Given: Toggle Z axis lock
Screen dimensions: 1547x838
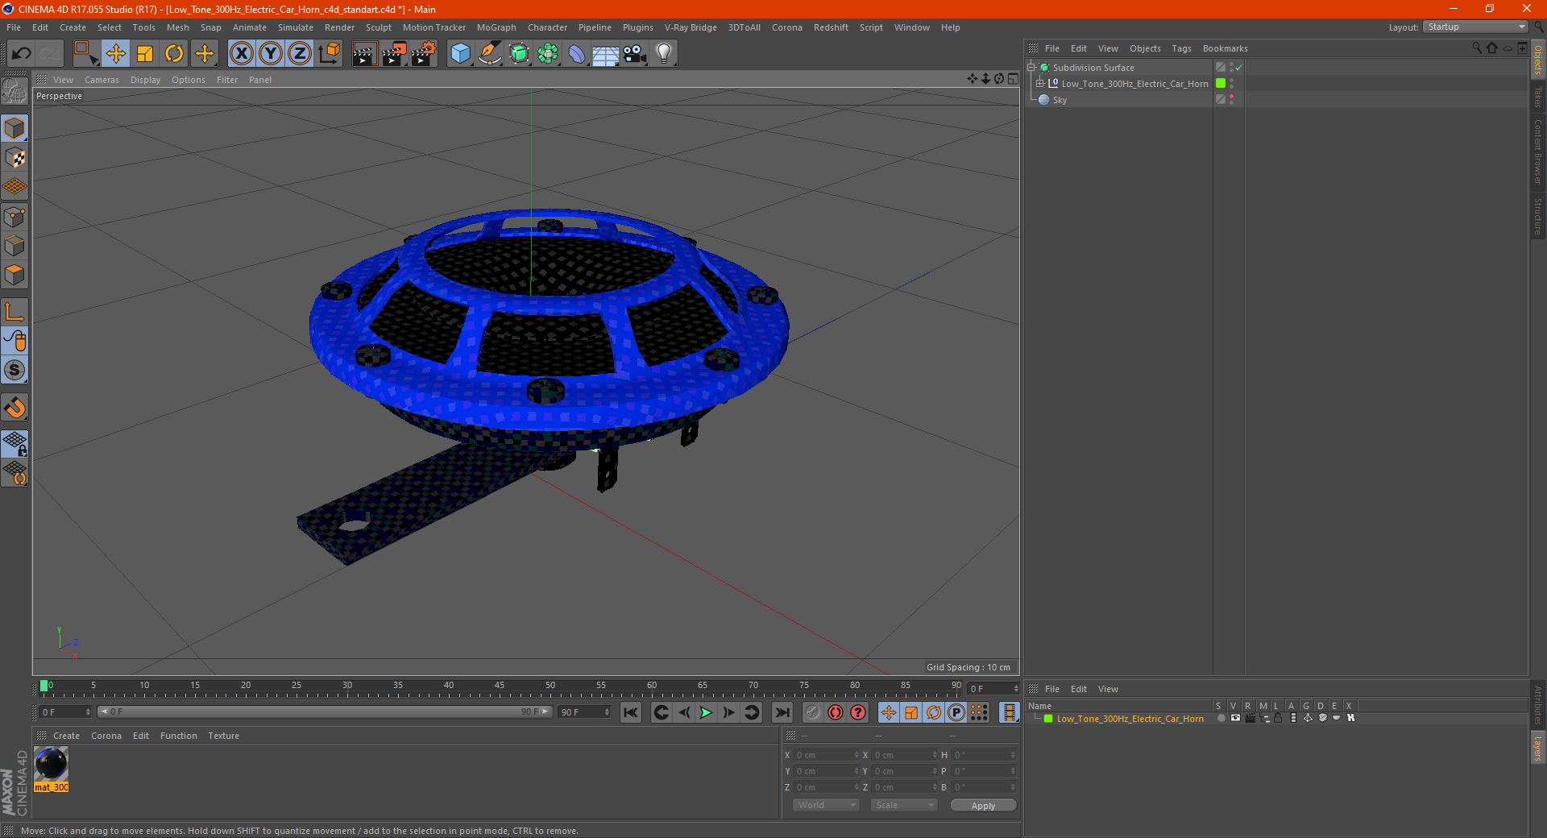Looking at the screenshot, I should 300,54.
